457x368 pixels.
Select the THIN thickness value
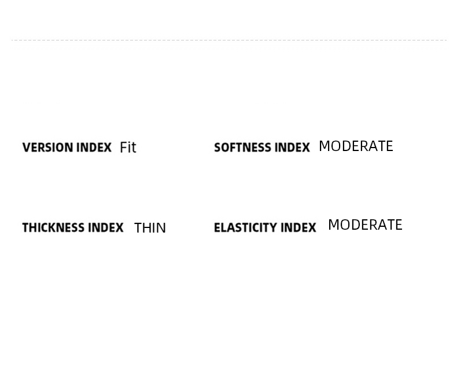click(150, 228)
